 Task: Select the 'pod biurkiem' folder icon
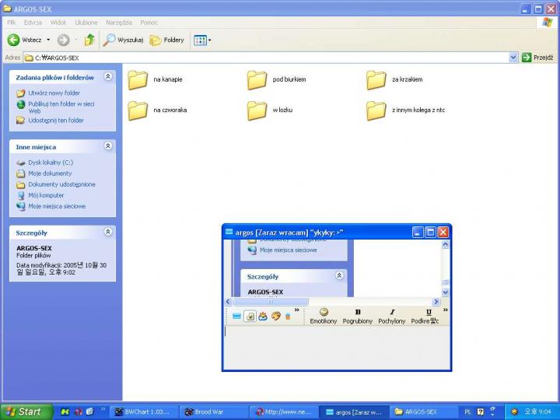point(257,79)
